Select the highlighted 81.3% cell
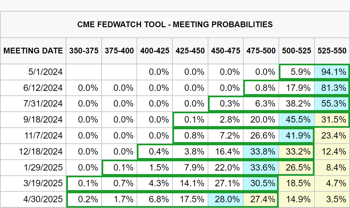 point(332,88)
